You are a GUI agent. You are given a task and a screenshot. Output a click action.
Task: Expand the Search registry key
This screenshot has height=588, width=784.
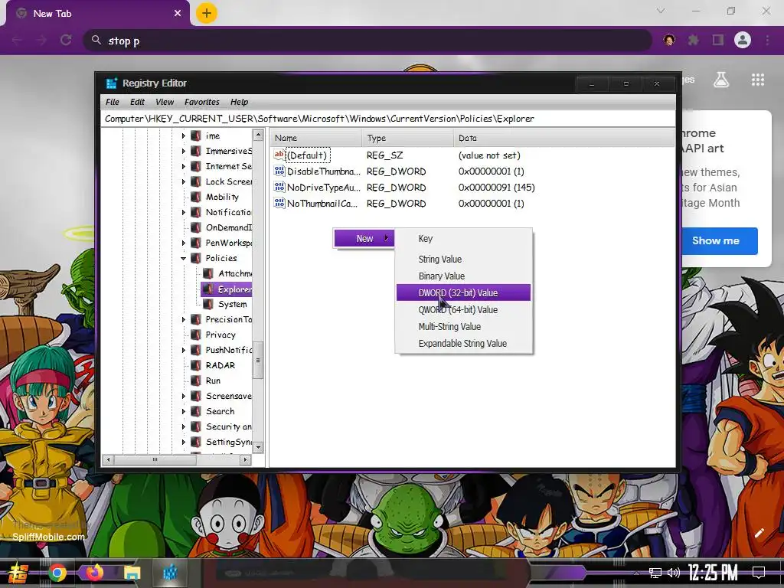tap(184, 411)
